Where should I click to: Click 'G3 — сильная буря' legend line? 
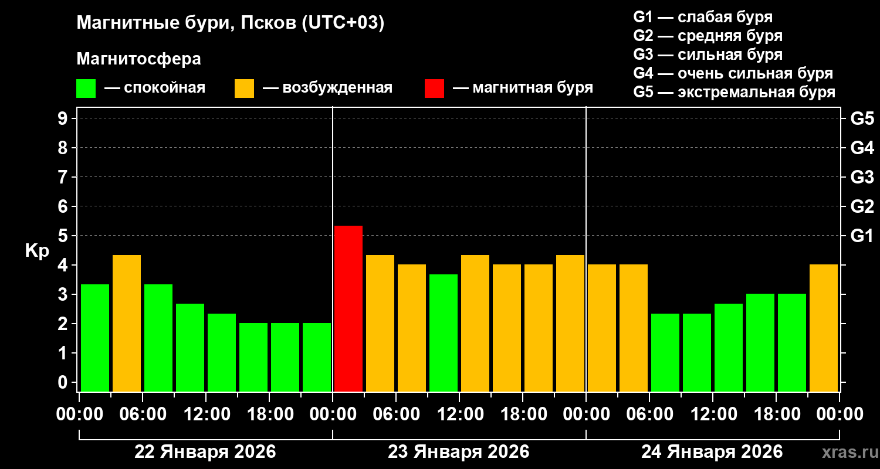click(708, 55)
